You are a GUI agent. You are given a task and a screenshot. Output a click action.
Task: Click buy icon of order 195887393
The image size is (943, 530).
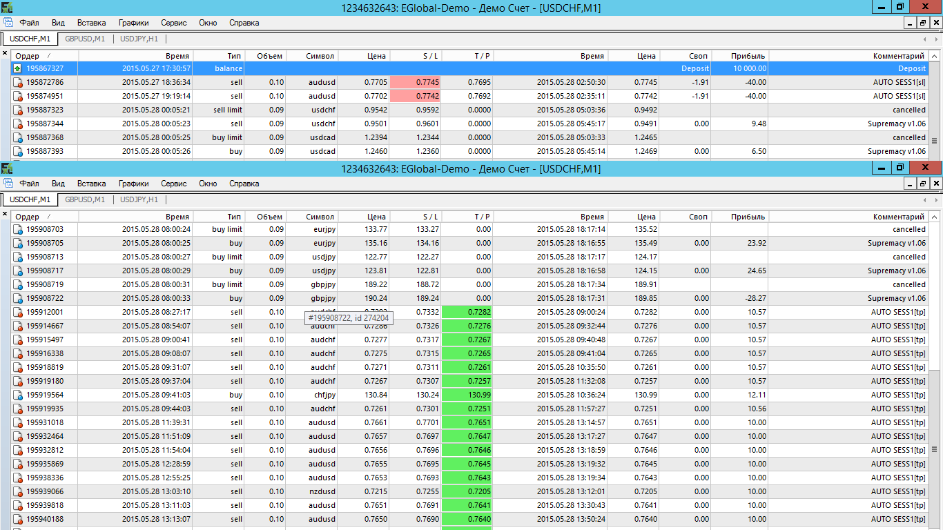tap(18, 151)
